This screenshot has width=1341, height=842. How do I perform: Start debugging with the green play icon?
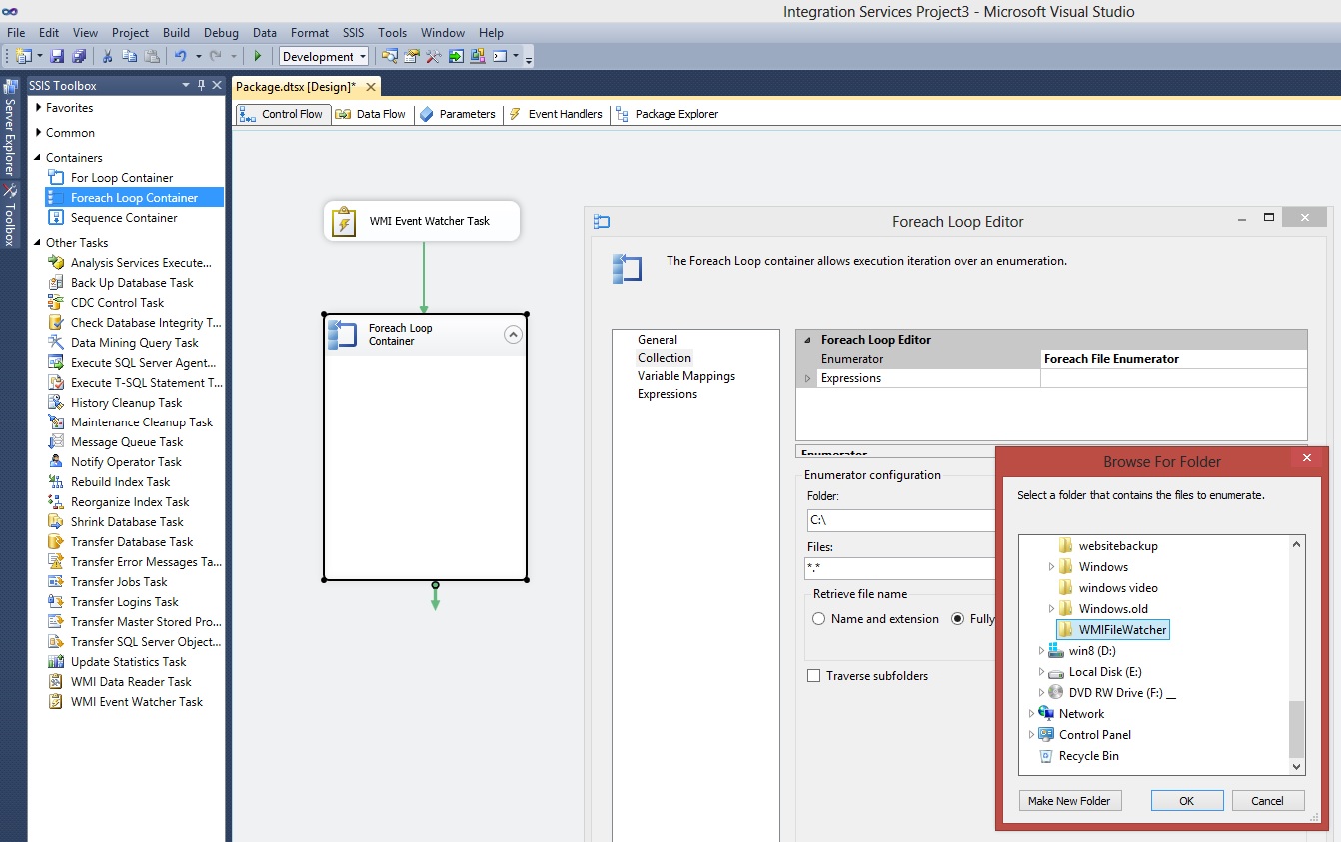(257, 56)
